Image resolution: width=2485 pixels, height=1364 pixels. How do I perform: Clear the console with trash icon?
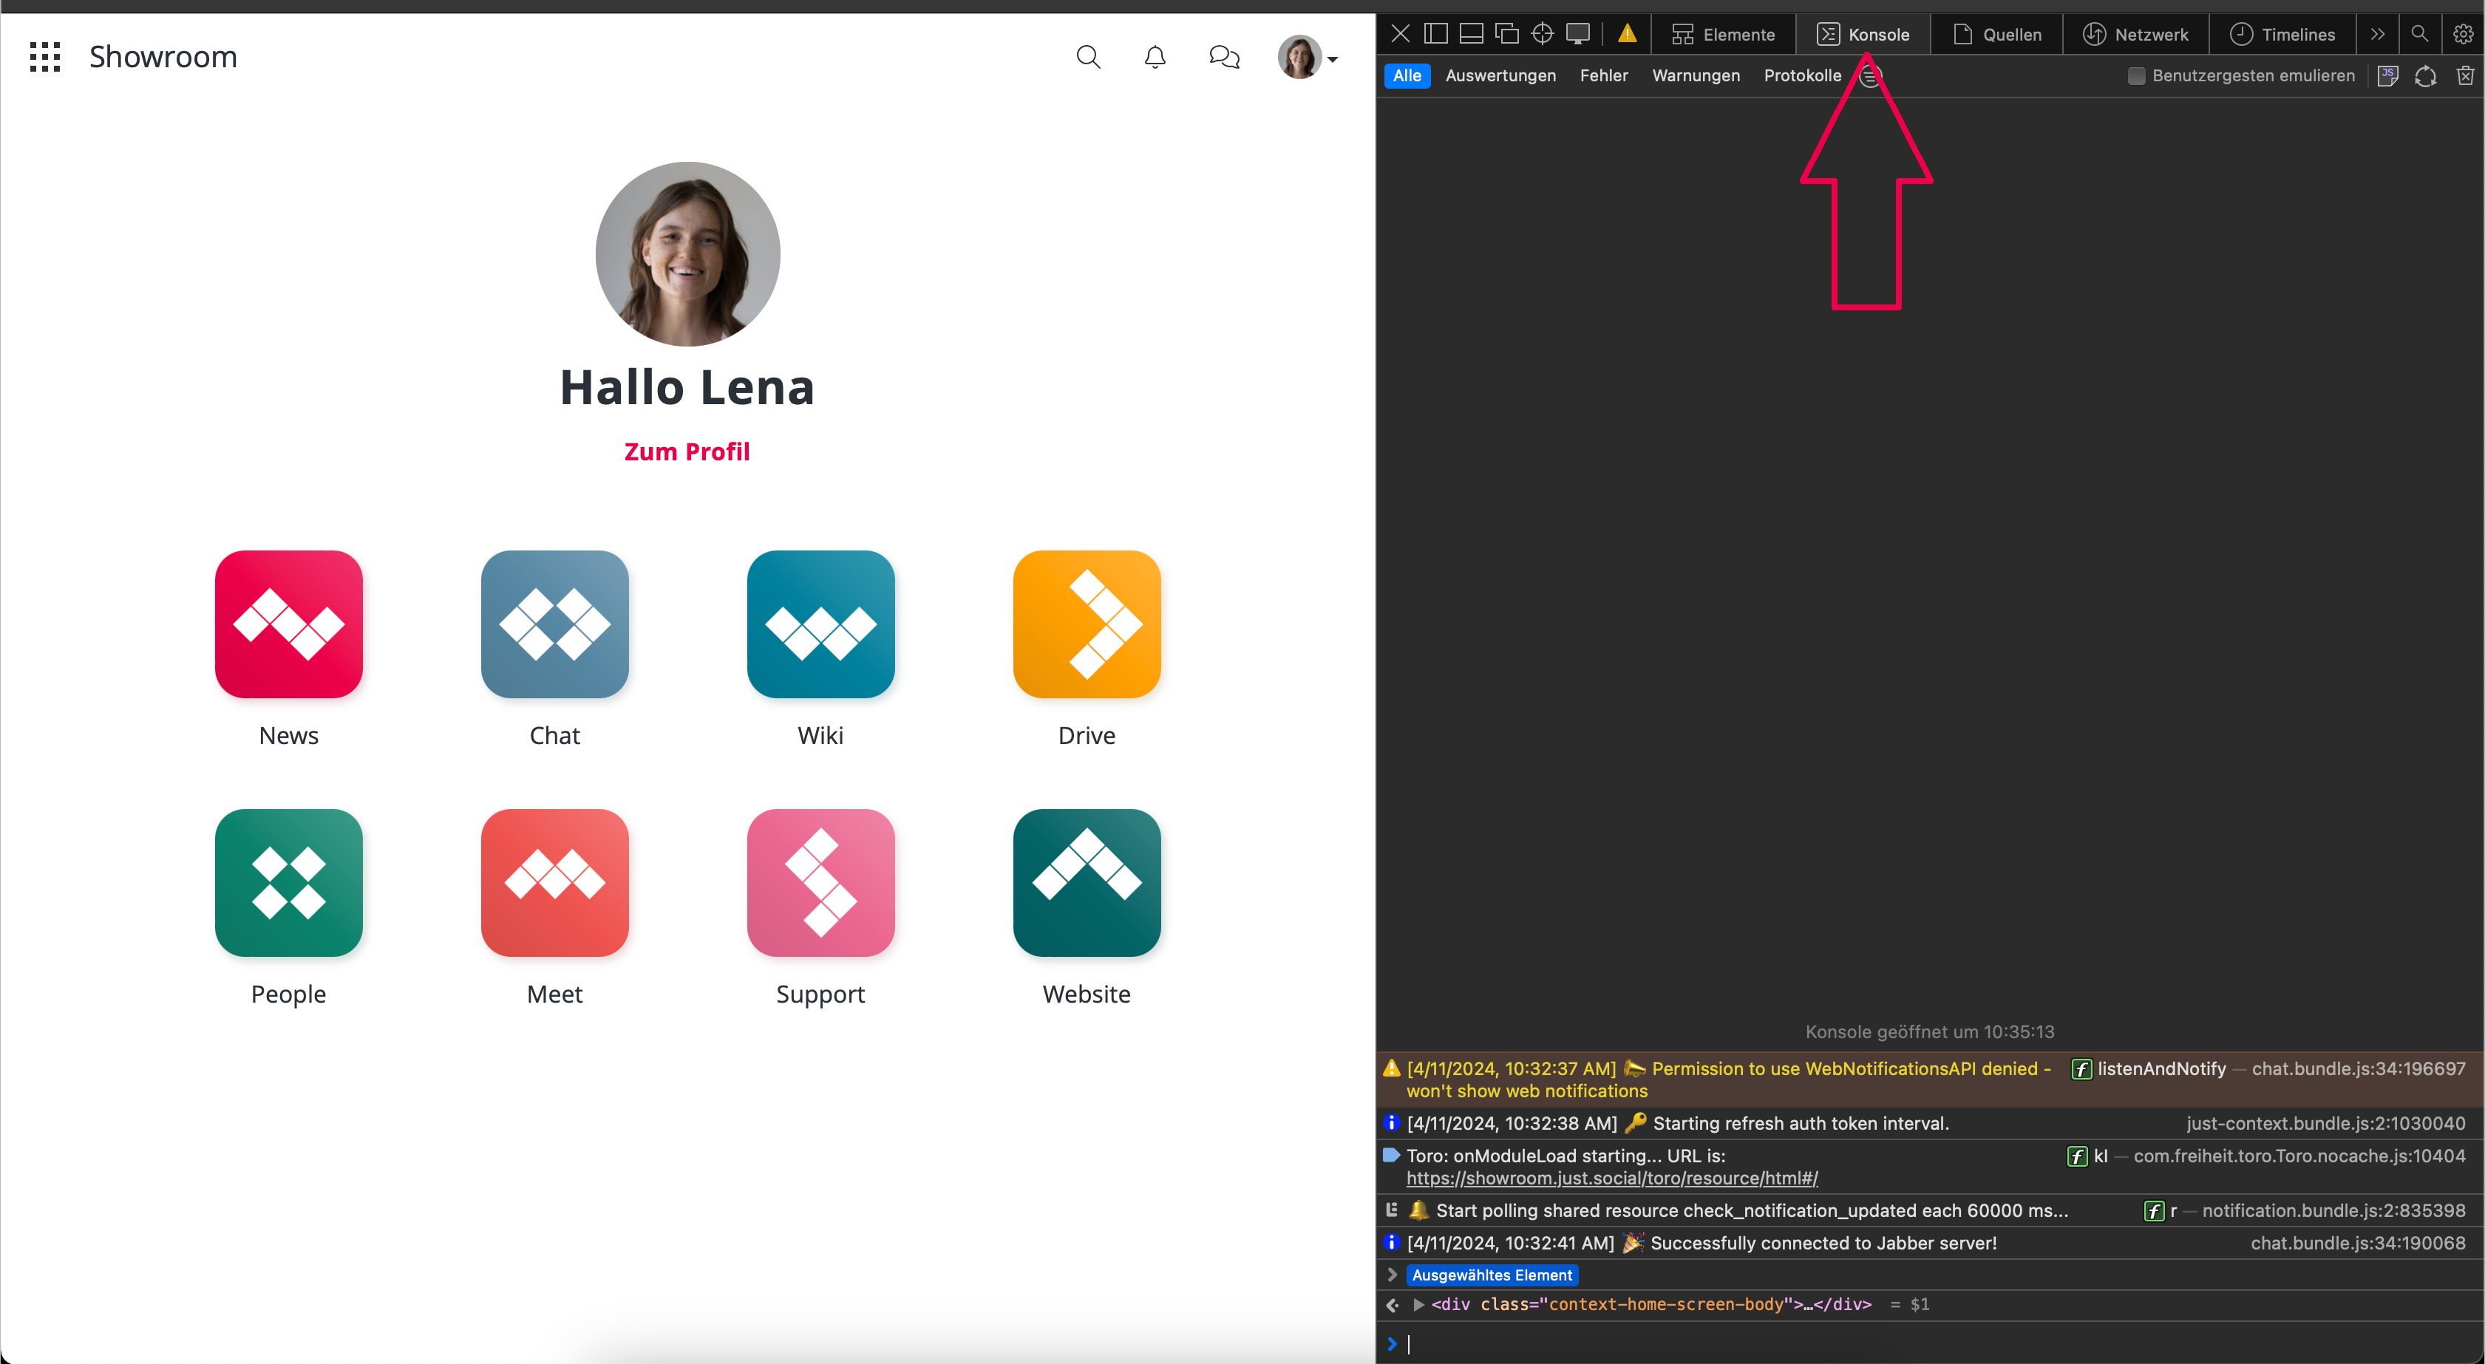coord(2465,76)
